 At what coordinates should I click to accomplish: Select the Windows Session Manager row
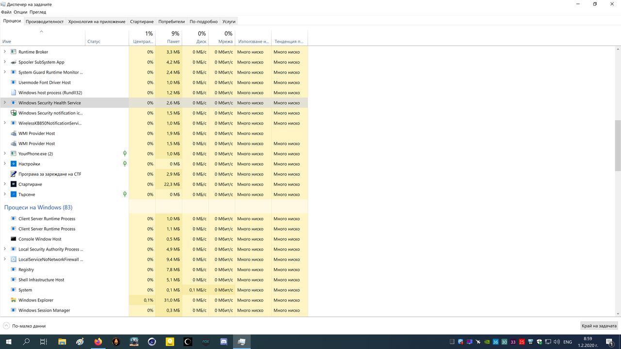[x=154, y=310]
